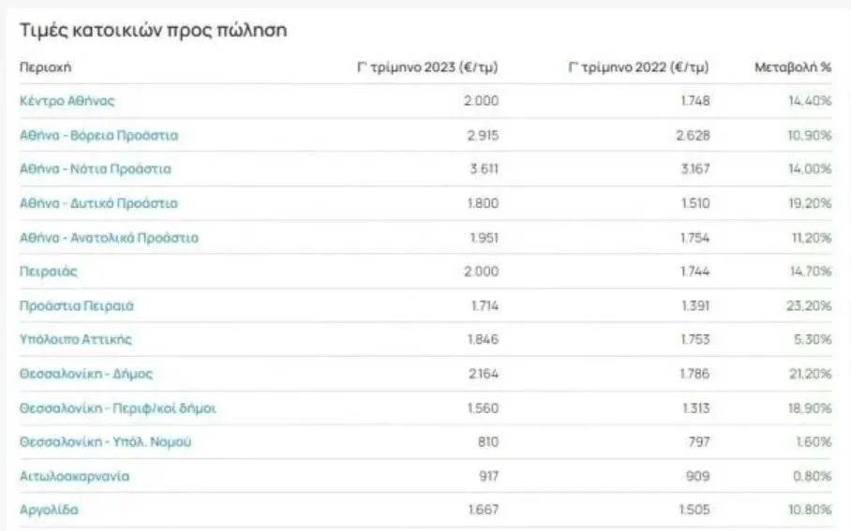Click the Τιμές κατοικιών προς πώληση title
The height and width of the screenshot is (531, 851).
click(x=153, y=30)
